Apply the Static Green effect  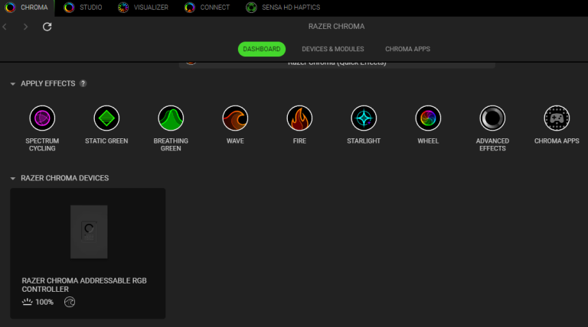(x=106, y=118)
